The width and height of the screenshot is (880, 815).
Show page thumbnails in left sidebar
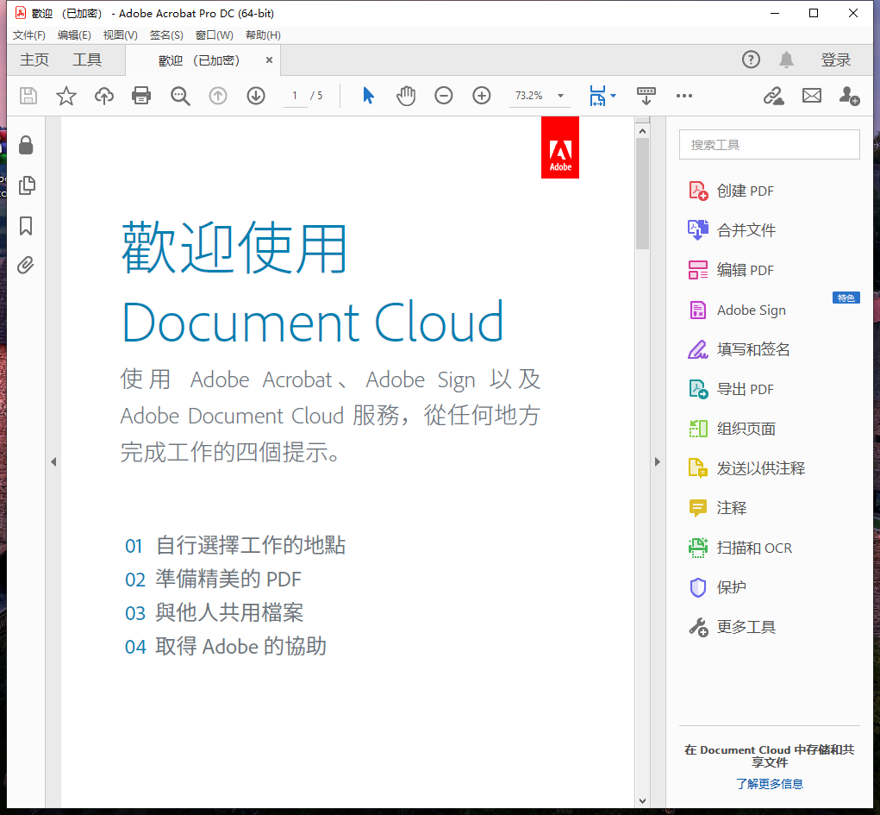26,185
